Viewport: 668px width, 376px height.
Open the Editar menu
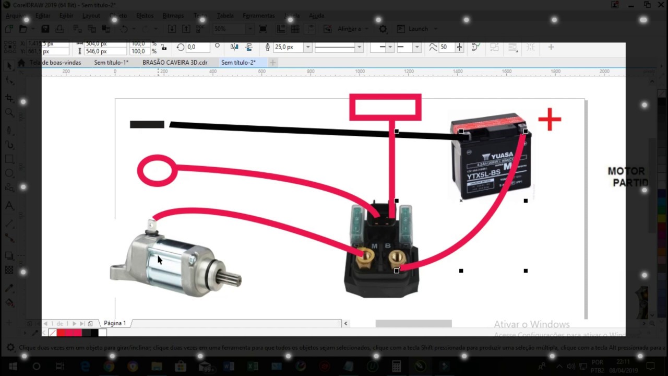[x=43, y=16]
